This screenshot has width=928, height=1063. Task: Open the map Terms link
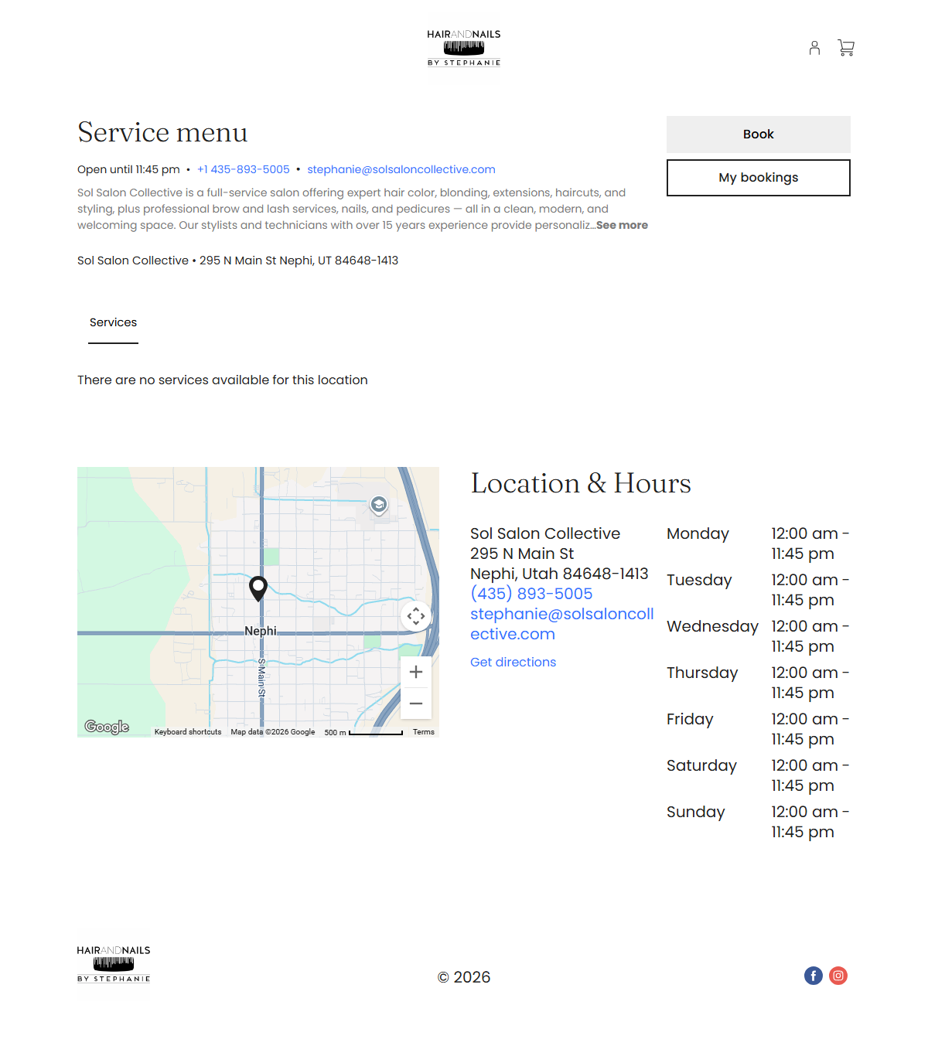click(424, 732)
